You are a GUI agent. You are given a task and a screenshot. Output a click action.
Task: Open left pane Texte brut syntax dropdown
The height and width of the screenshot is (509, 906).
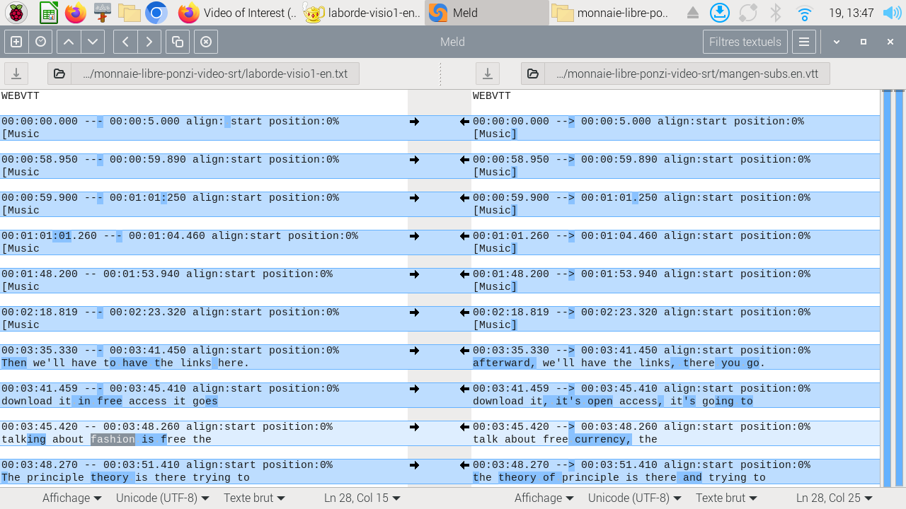click(x=254, y=498)
